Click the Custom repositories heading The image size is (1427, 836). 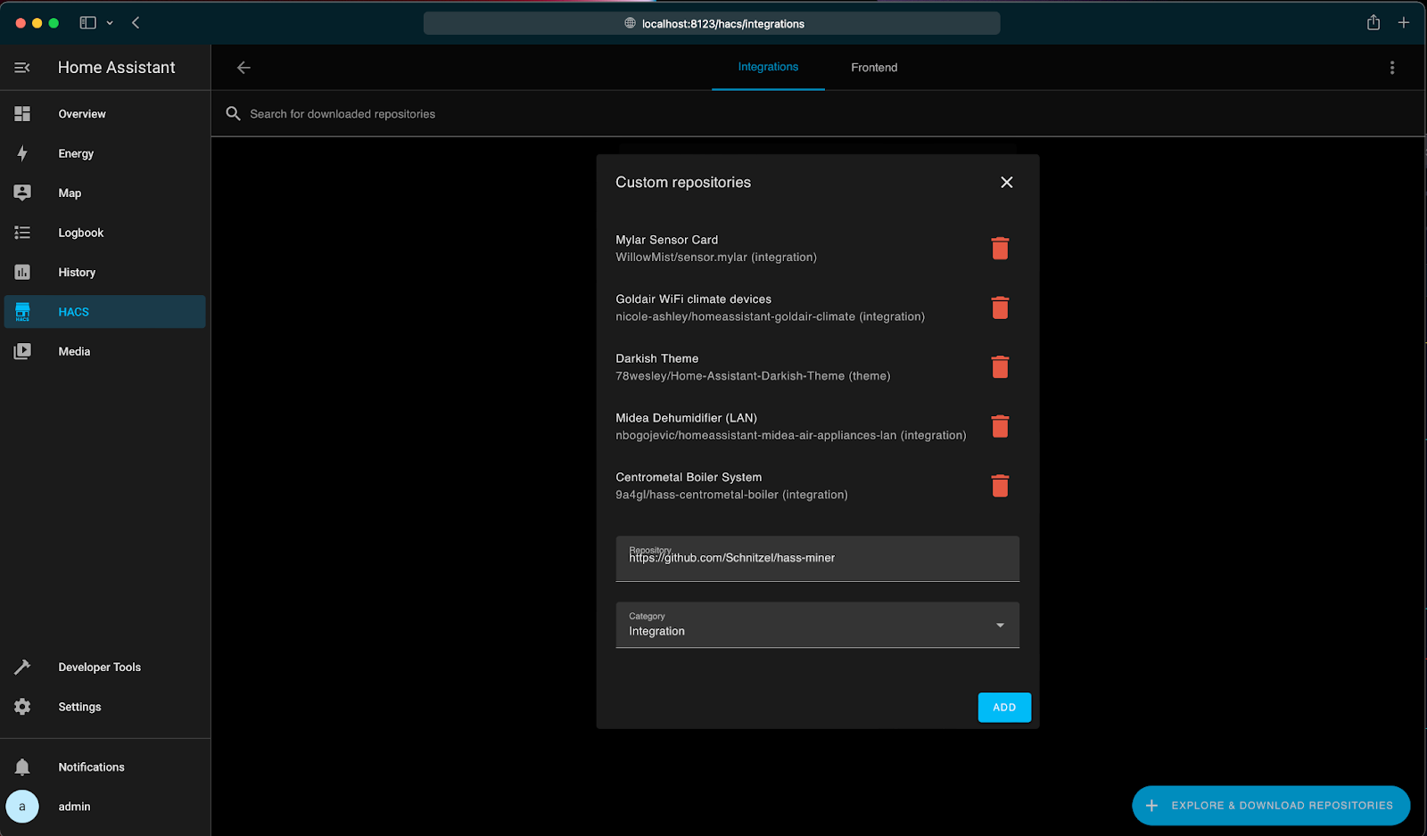click(683, 182)
